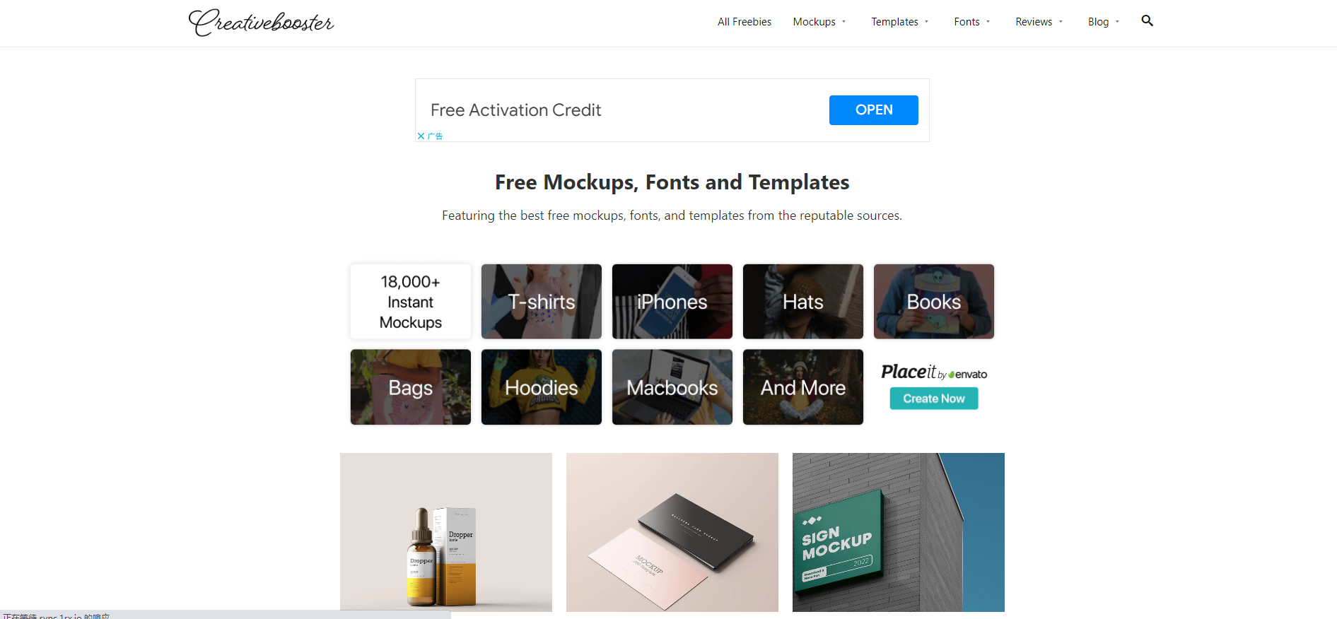Expand the Templates dropdown menu
The width and height of the screenshot is (1337, 619).
[x=899, y=22]
